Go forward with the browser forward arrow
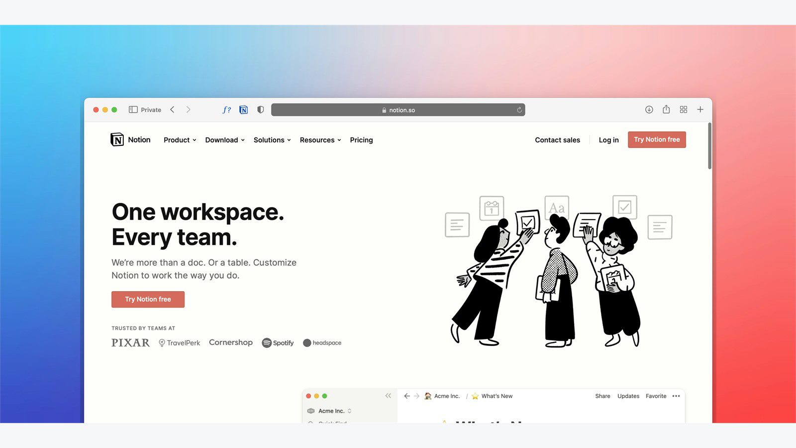This screenshot has width=796, height=448. 188,110
